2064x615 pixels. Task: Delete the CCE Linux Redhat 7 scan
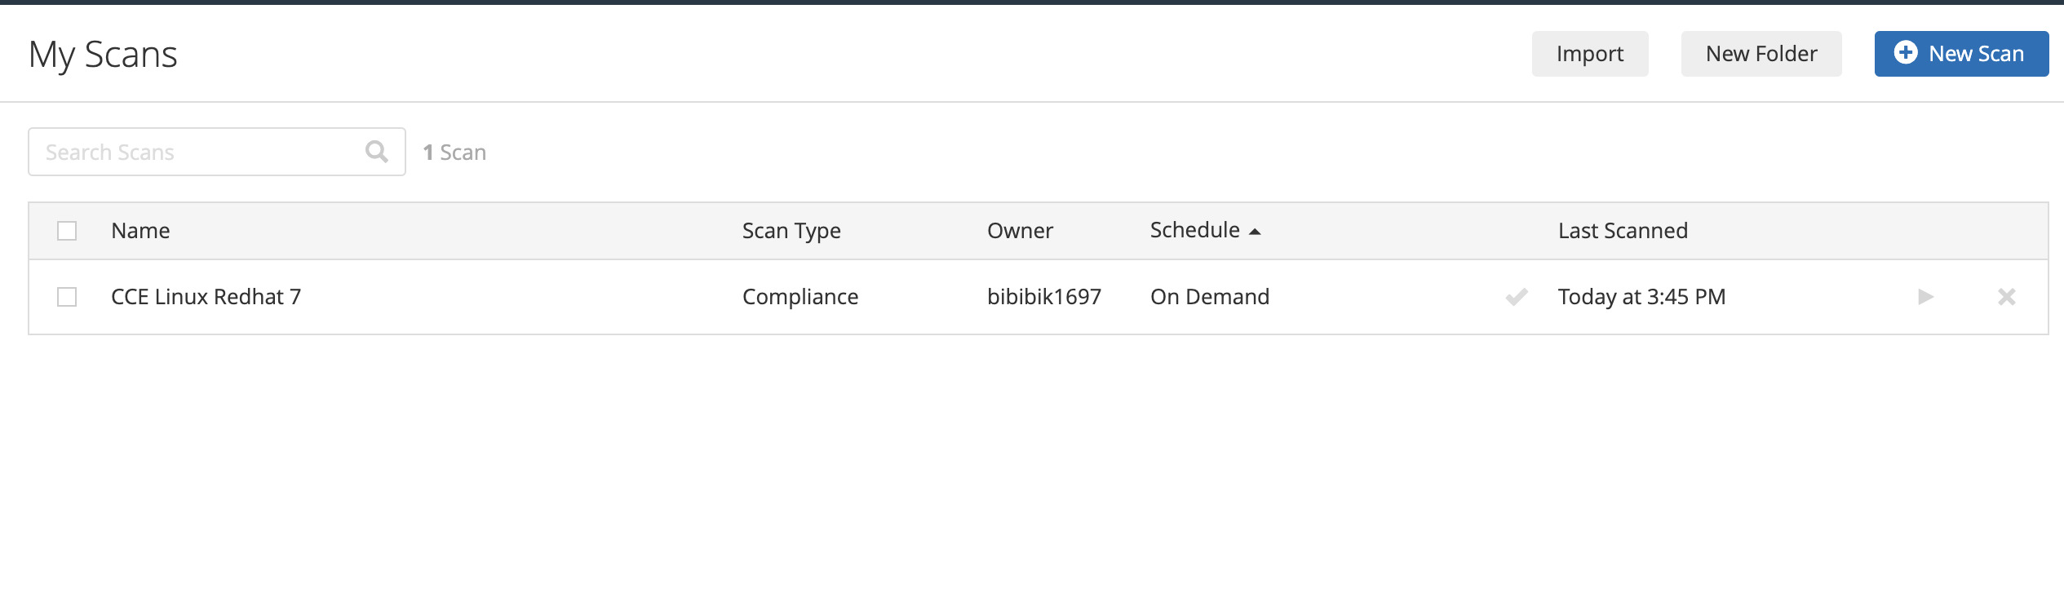[2007, 297]
